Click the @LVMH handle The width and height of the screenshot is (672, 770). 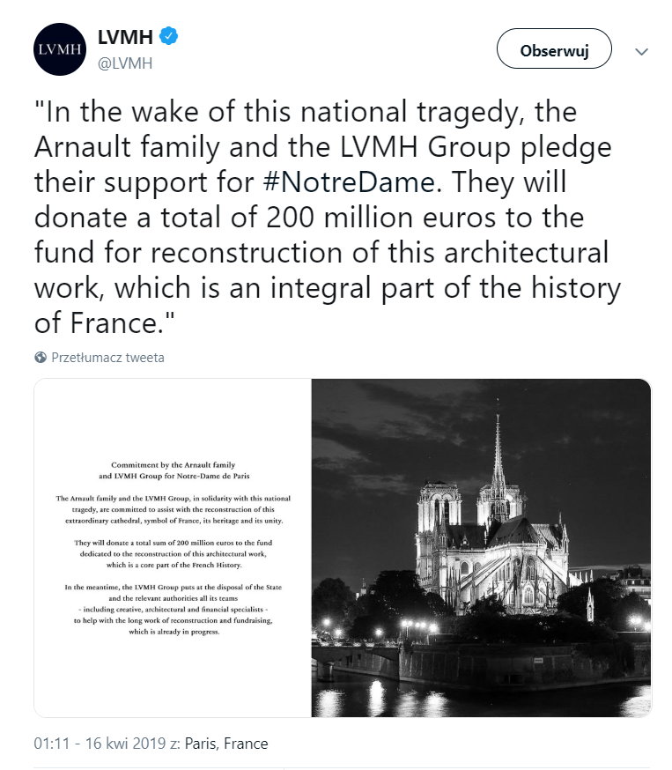point(124,63)
